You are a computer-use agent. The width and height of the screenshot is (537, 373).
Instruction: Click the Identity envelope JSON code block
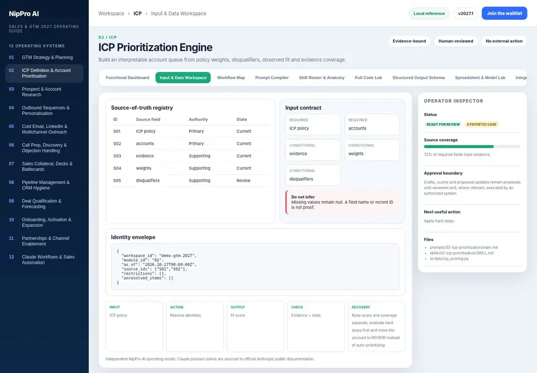pos(255,267)
